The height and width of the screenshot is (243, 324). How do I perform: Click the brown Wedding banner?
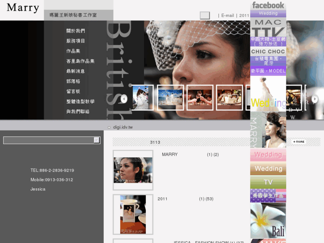[268, 169]
